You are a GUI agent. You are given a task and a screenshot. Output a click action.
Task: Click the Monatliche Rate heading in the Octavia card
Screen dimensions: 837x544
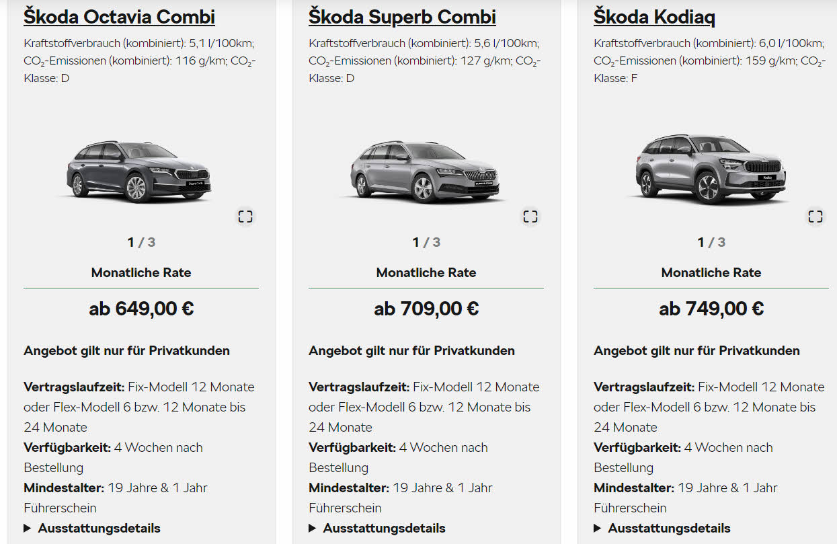pos(141,272)
